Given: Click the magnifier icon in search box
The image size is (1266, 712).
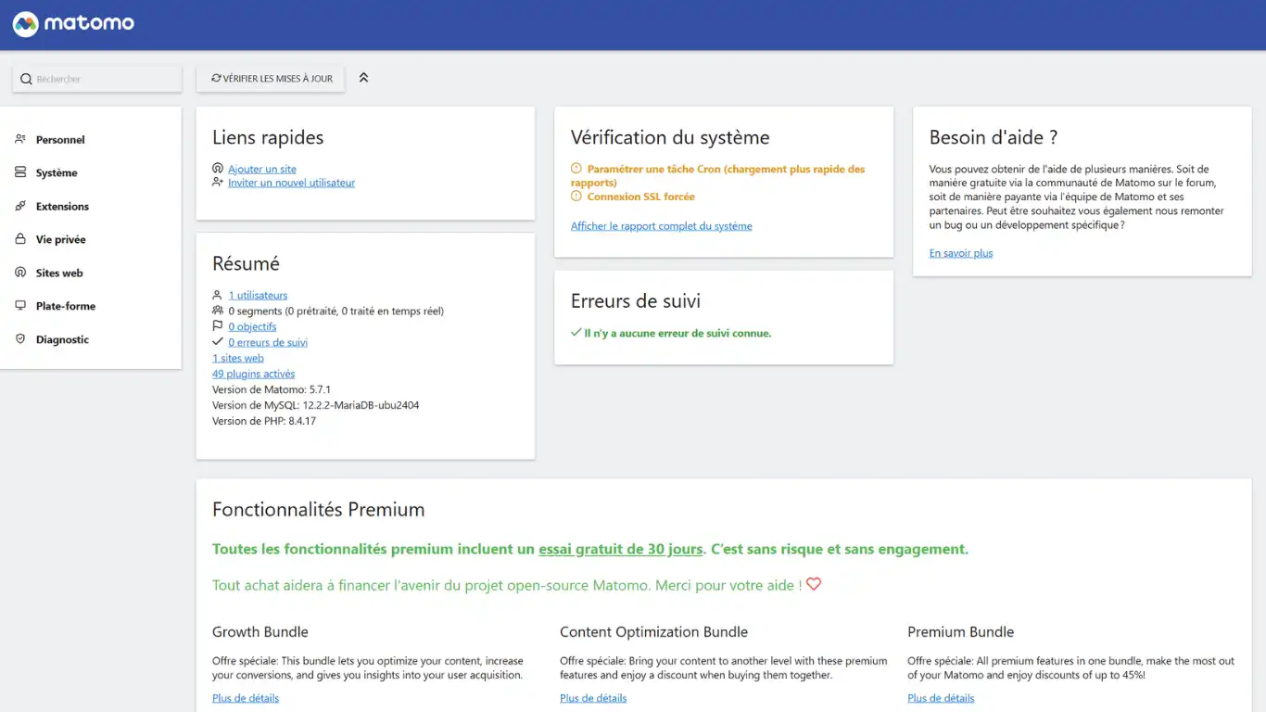Looking at the screenshot, I should click(26, 79).
